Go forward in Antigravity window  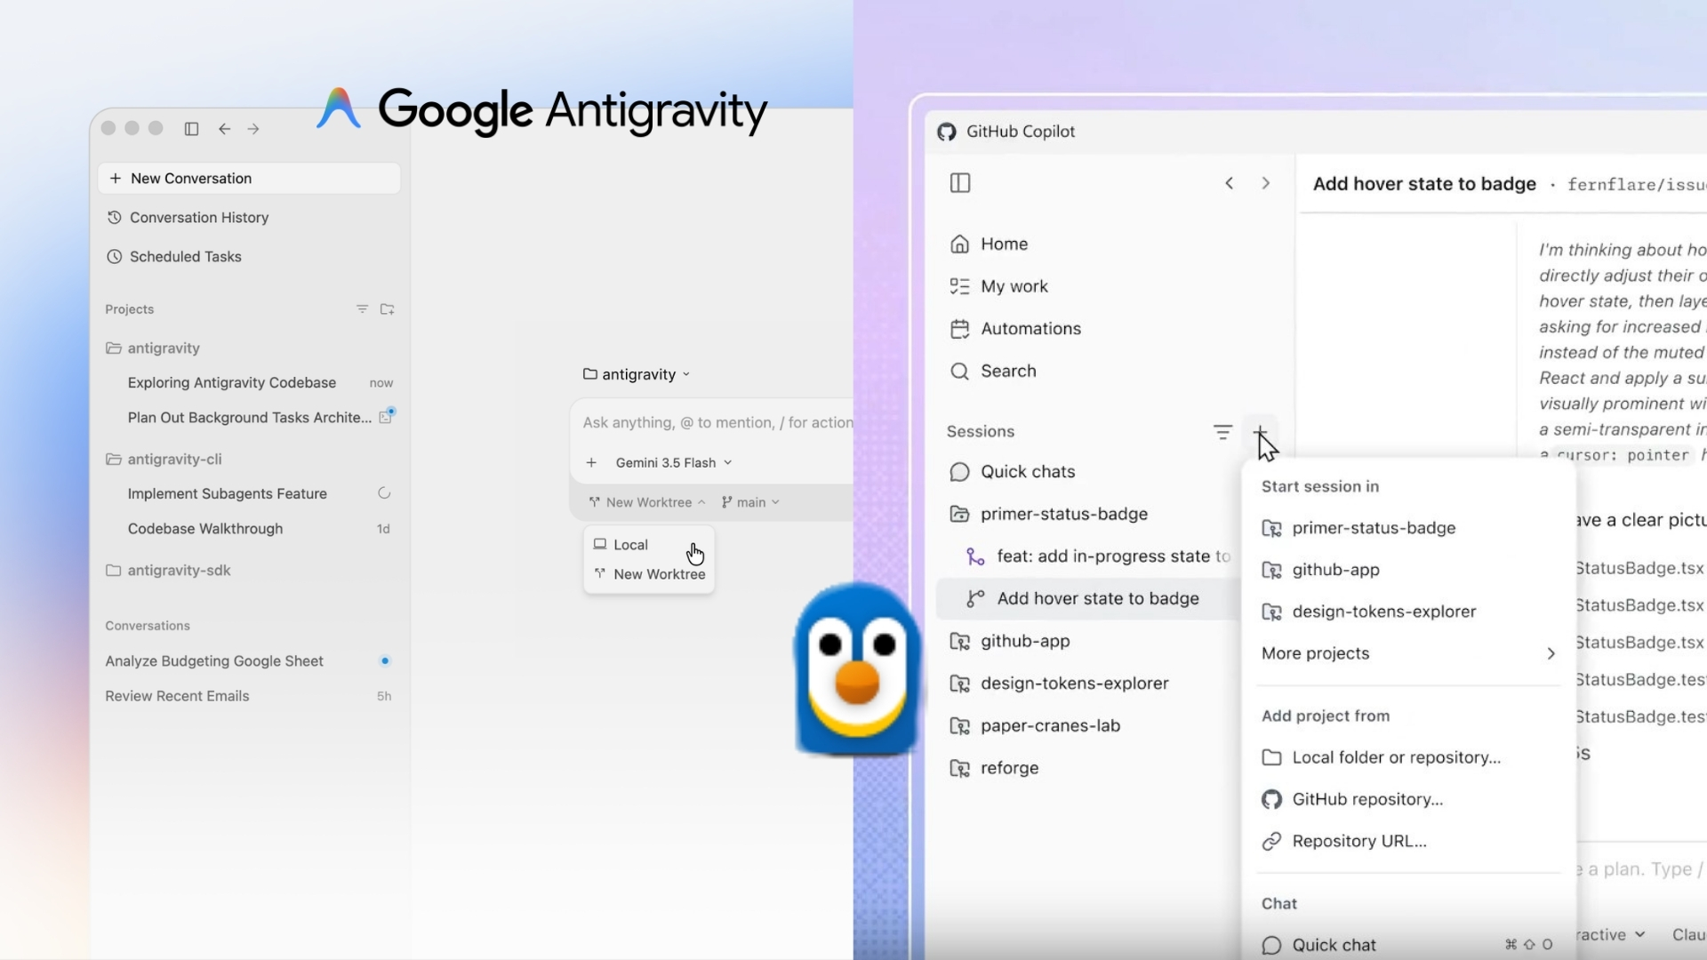tap(253, 129)
